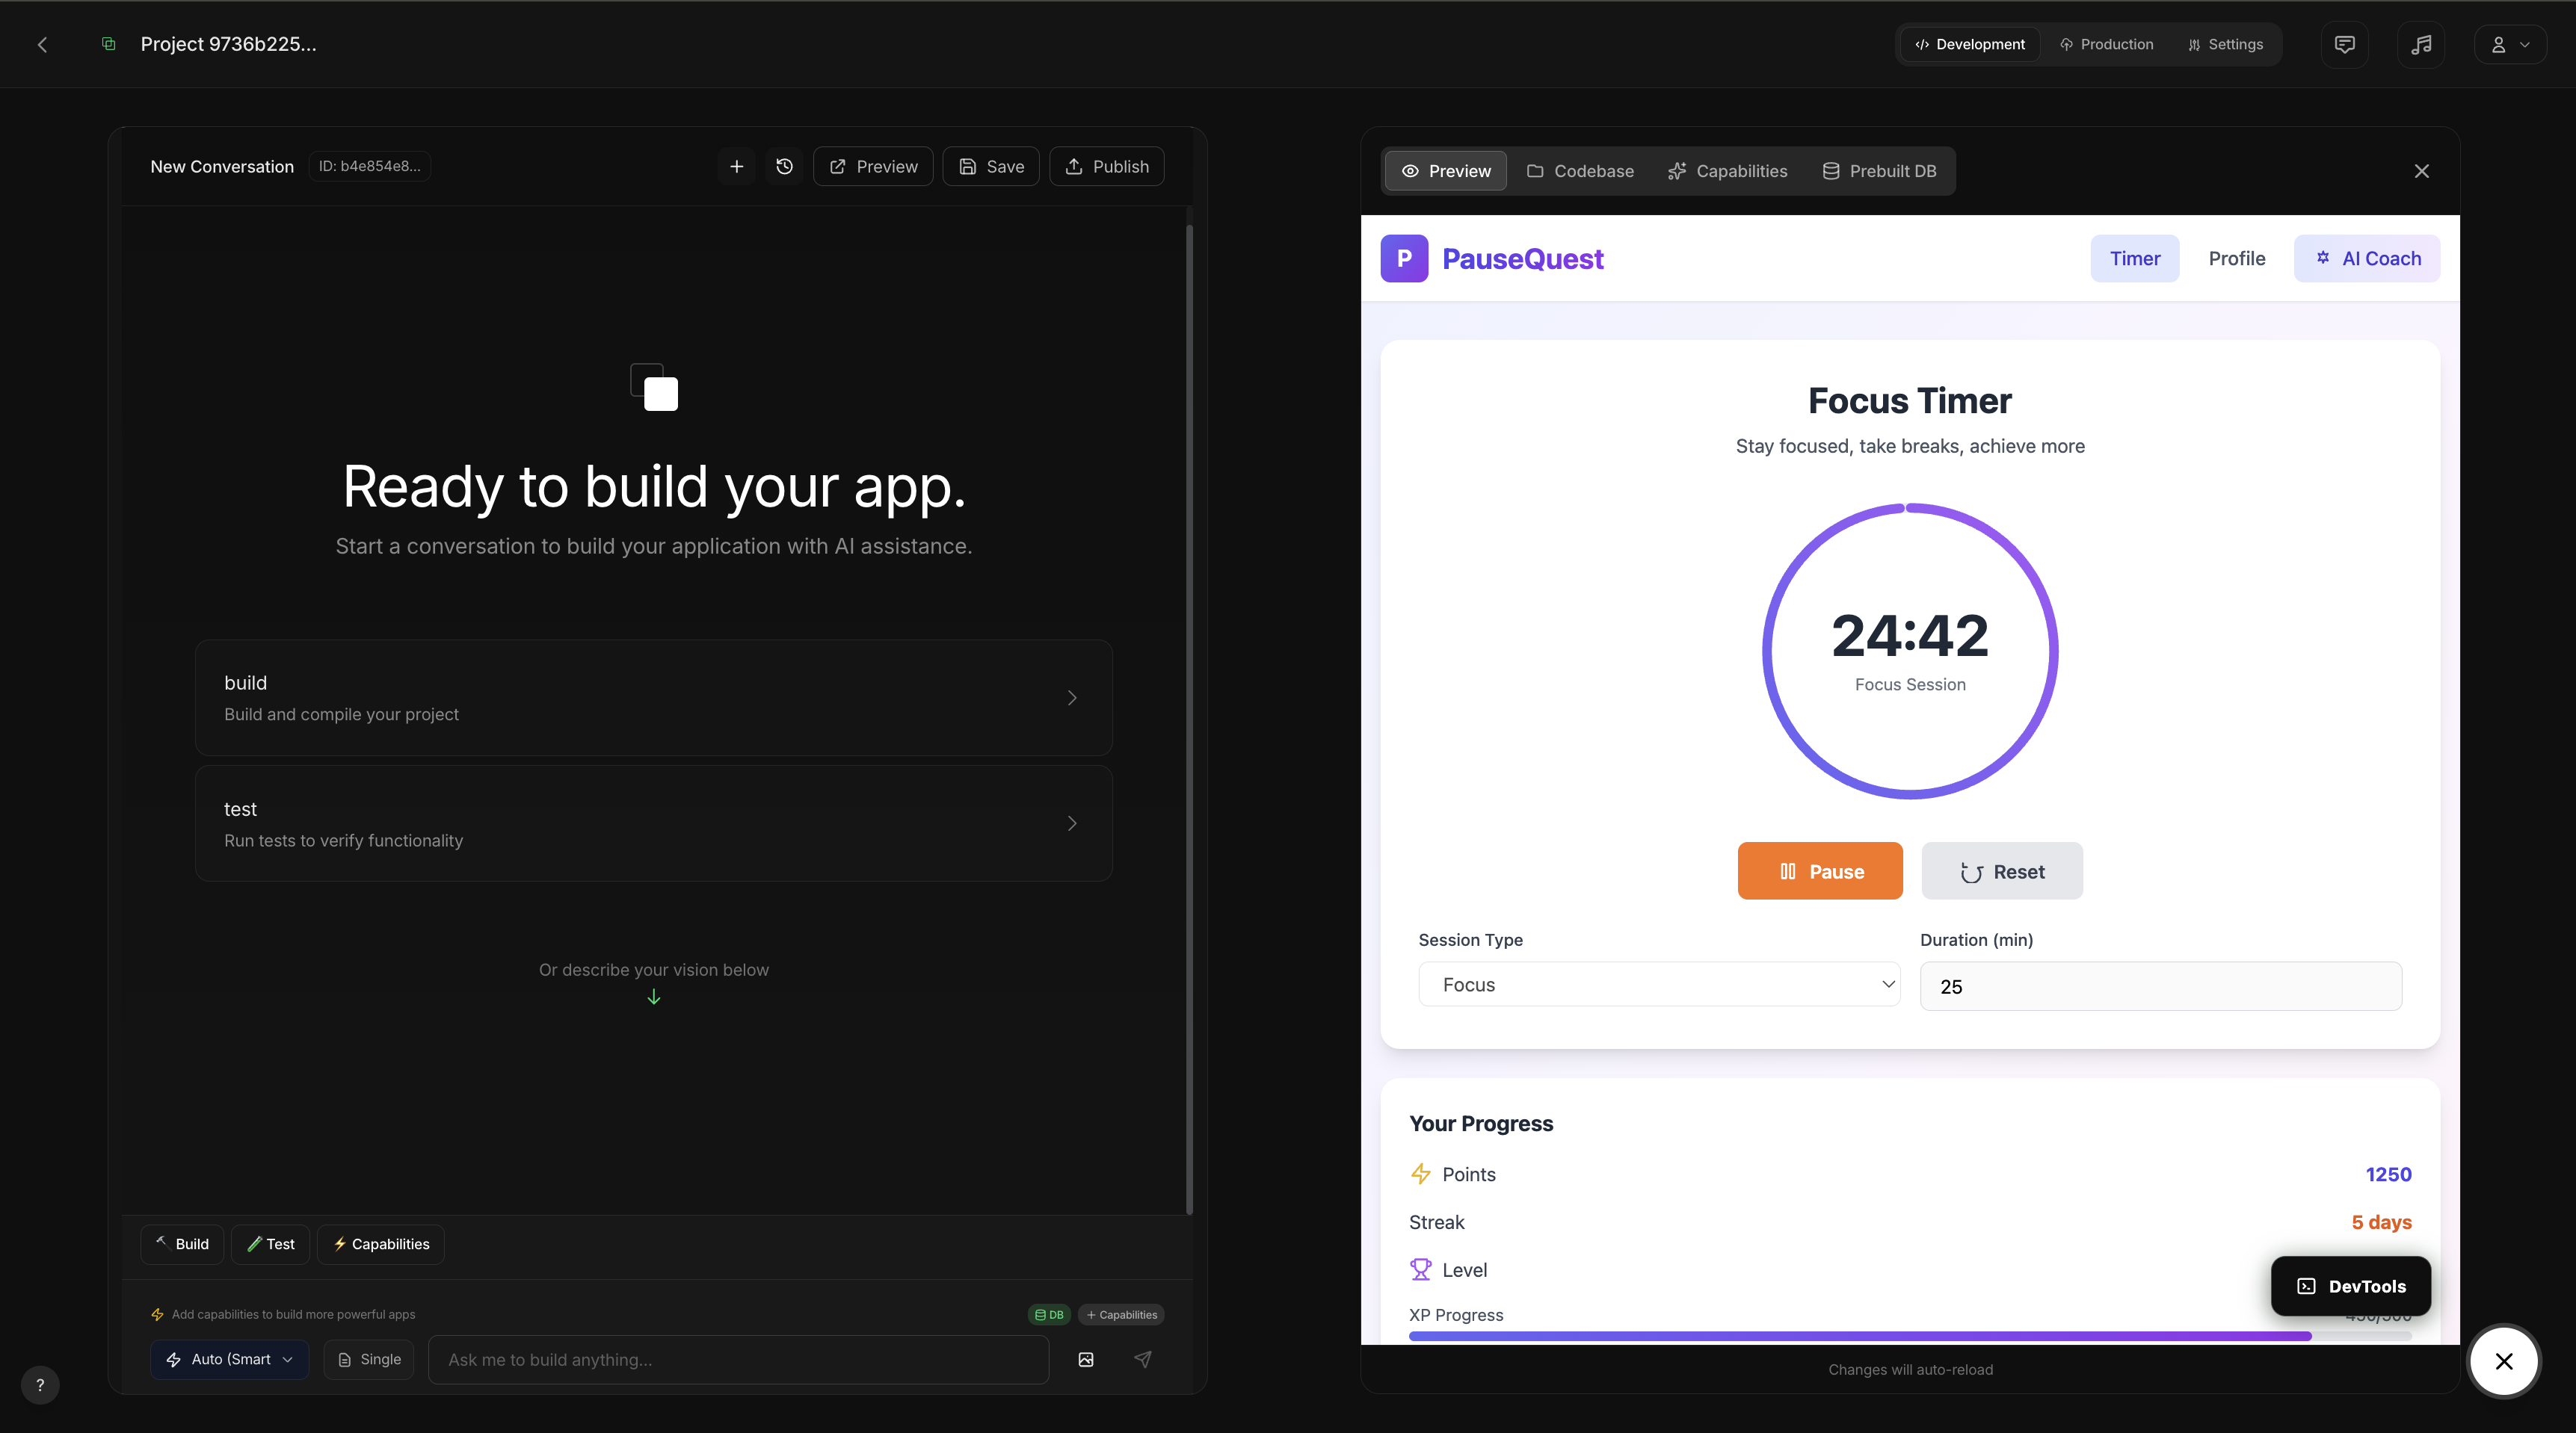The image size is (2576, 1433).
Task: Click the DB badge above the prompt box
Action: pos(1048,1315)
